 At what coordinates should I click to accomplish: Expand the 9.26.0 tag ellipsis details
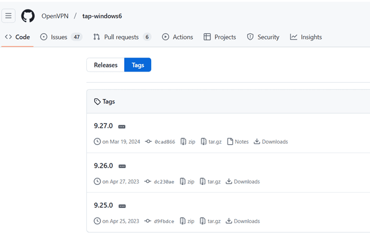tap(122, 166)
